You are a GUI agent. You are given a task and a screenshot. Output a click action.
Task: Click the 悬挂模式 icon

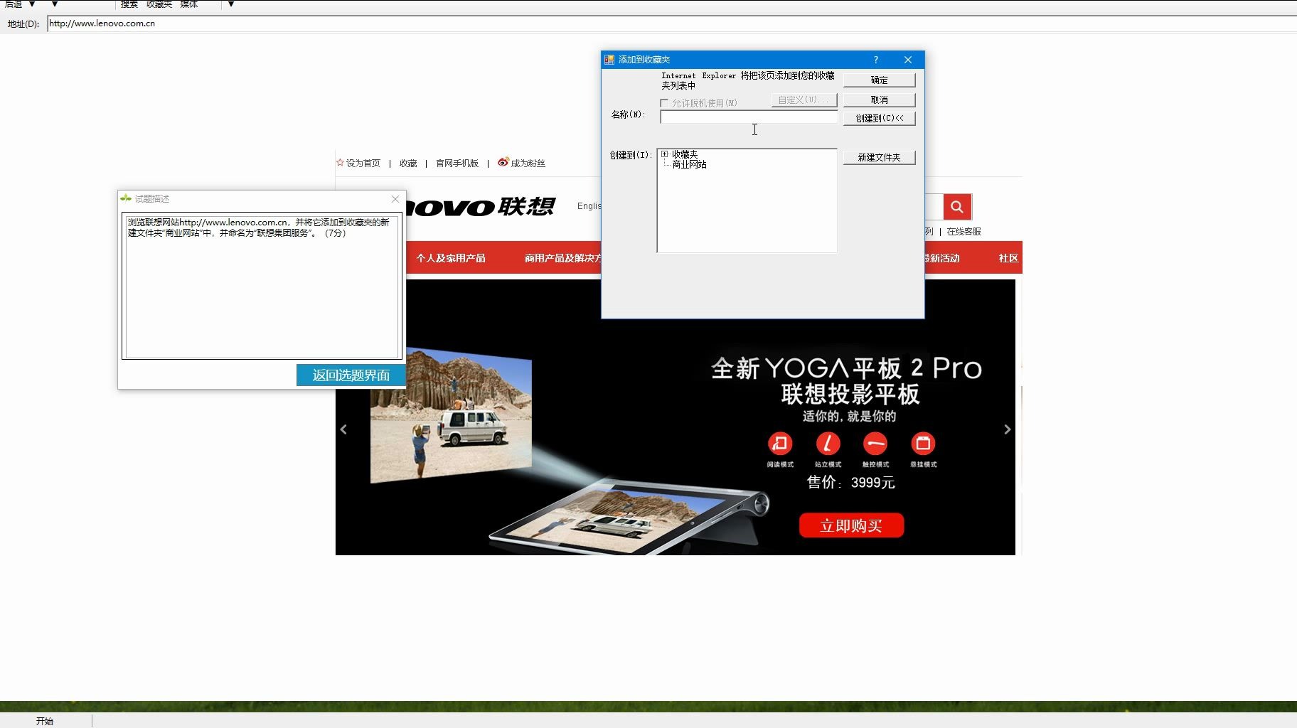(923, 444)
